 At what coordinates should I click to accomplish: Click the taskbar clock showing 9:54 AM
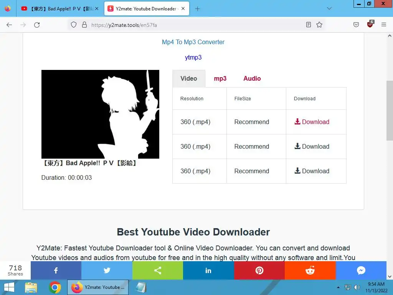tap(376, 287)
